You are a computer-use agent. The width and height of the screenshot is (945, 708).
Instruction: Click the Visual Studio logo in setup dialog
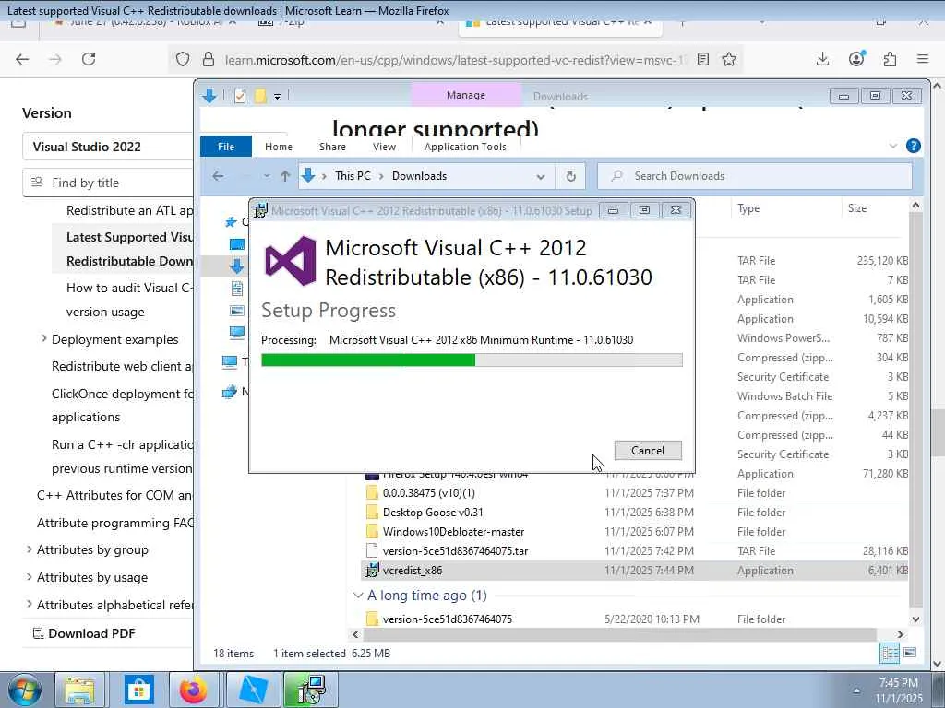click(291, 261)
